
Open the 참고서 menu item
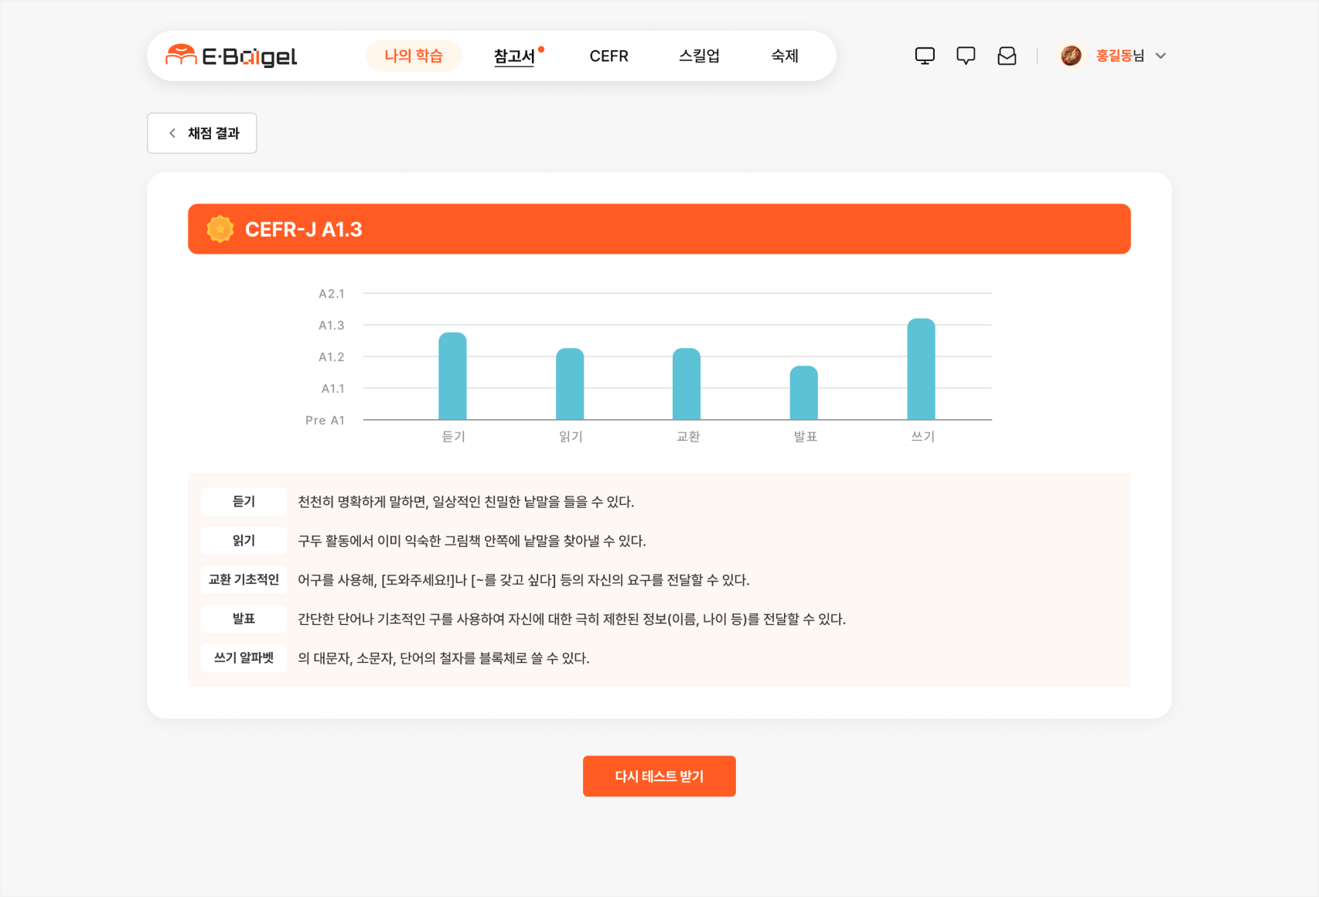(515, 56)
